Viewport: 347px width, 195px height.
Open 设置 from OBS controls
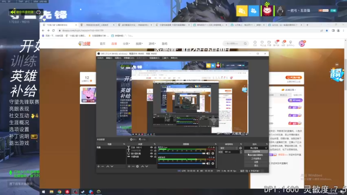256,162
